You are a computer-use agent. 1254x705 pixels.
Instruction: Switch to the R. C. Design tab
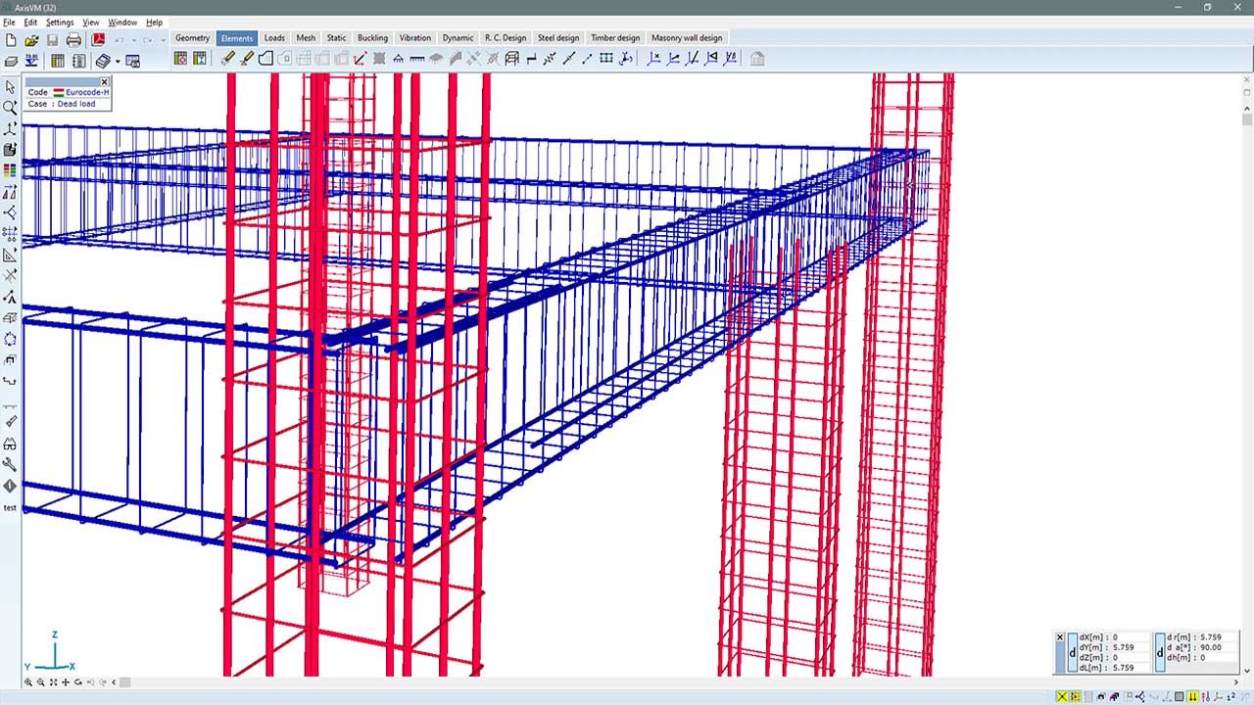click(506, 38)
